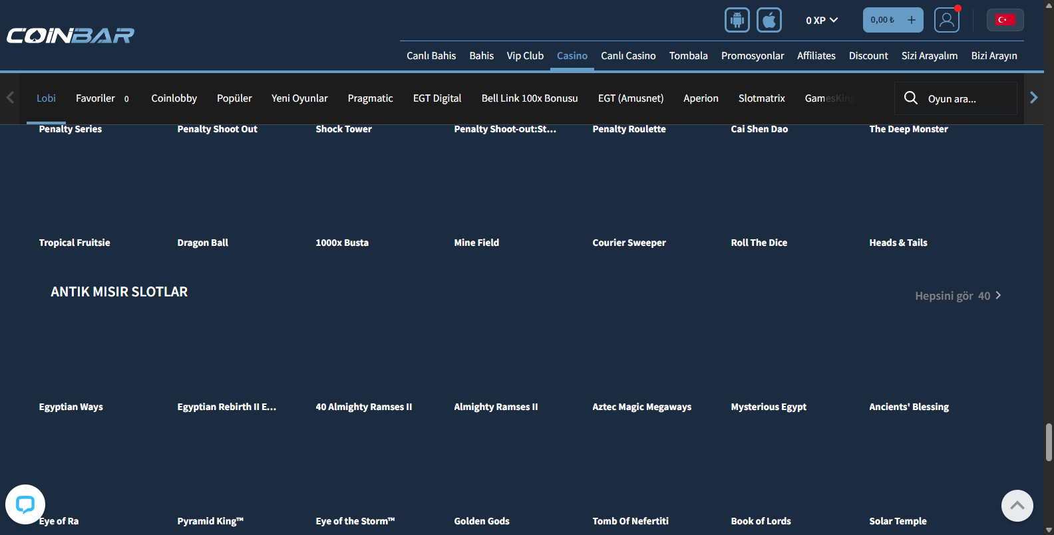
Task: Select the Favoriler tab
Action: tap(95, 98)
